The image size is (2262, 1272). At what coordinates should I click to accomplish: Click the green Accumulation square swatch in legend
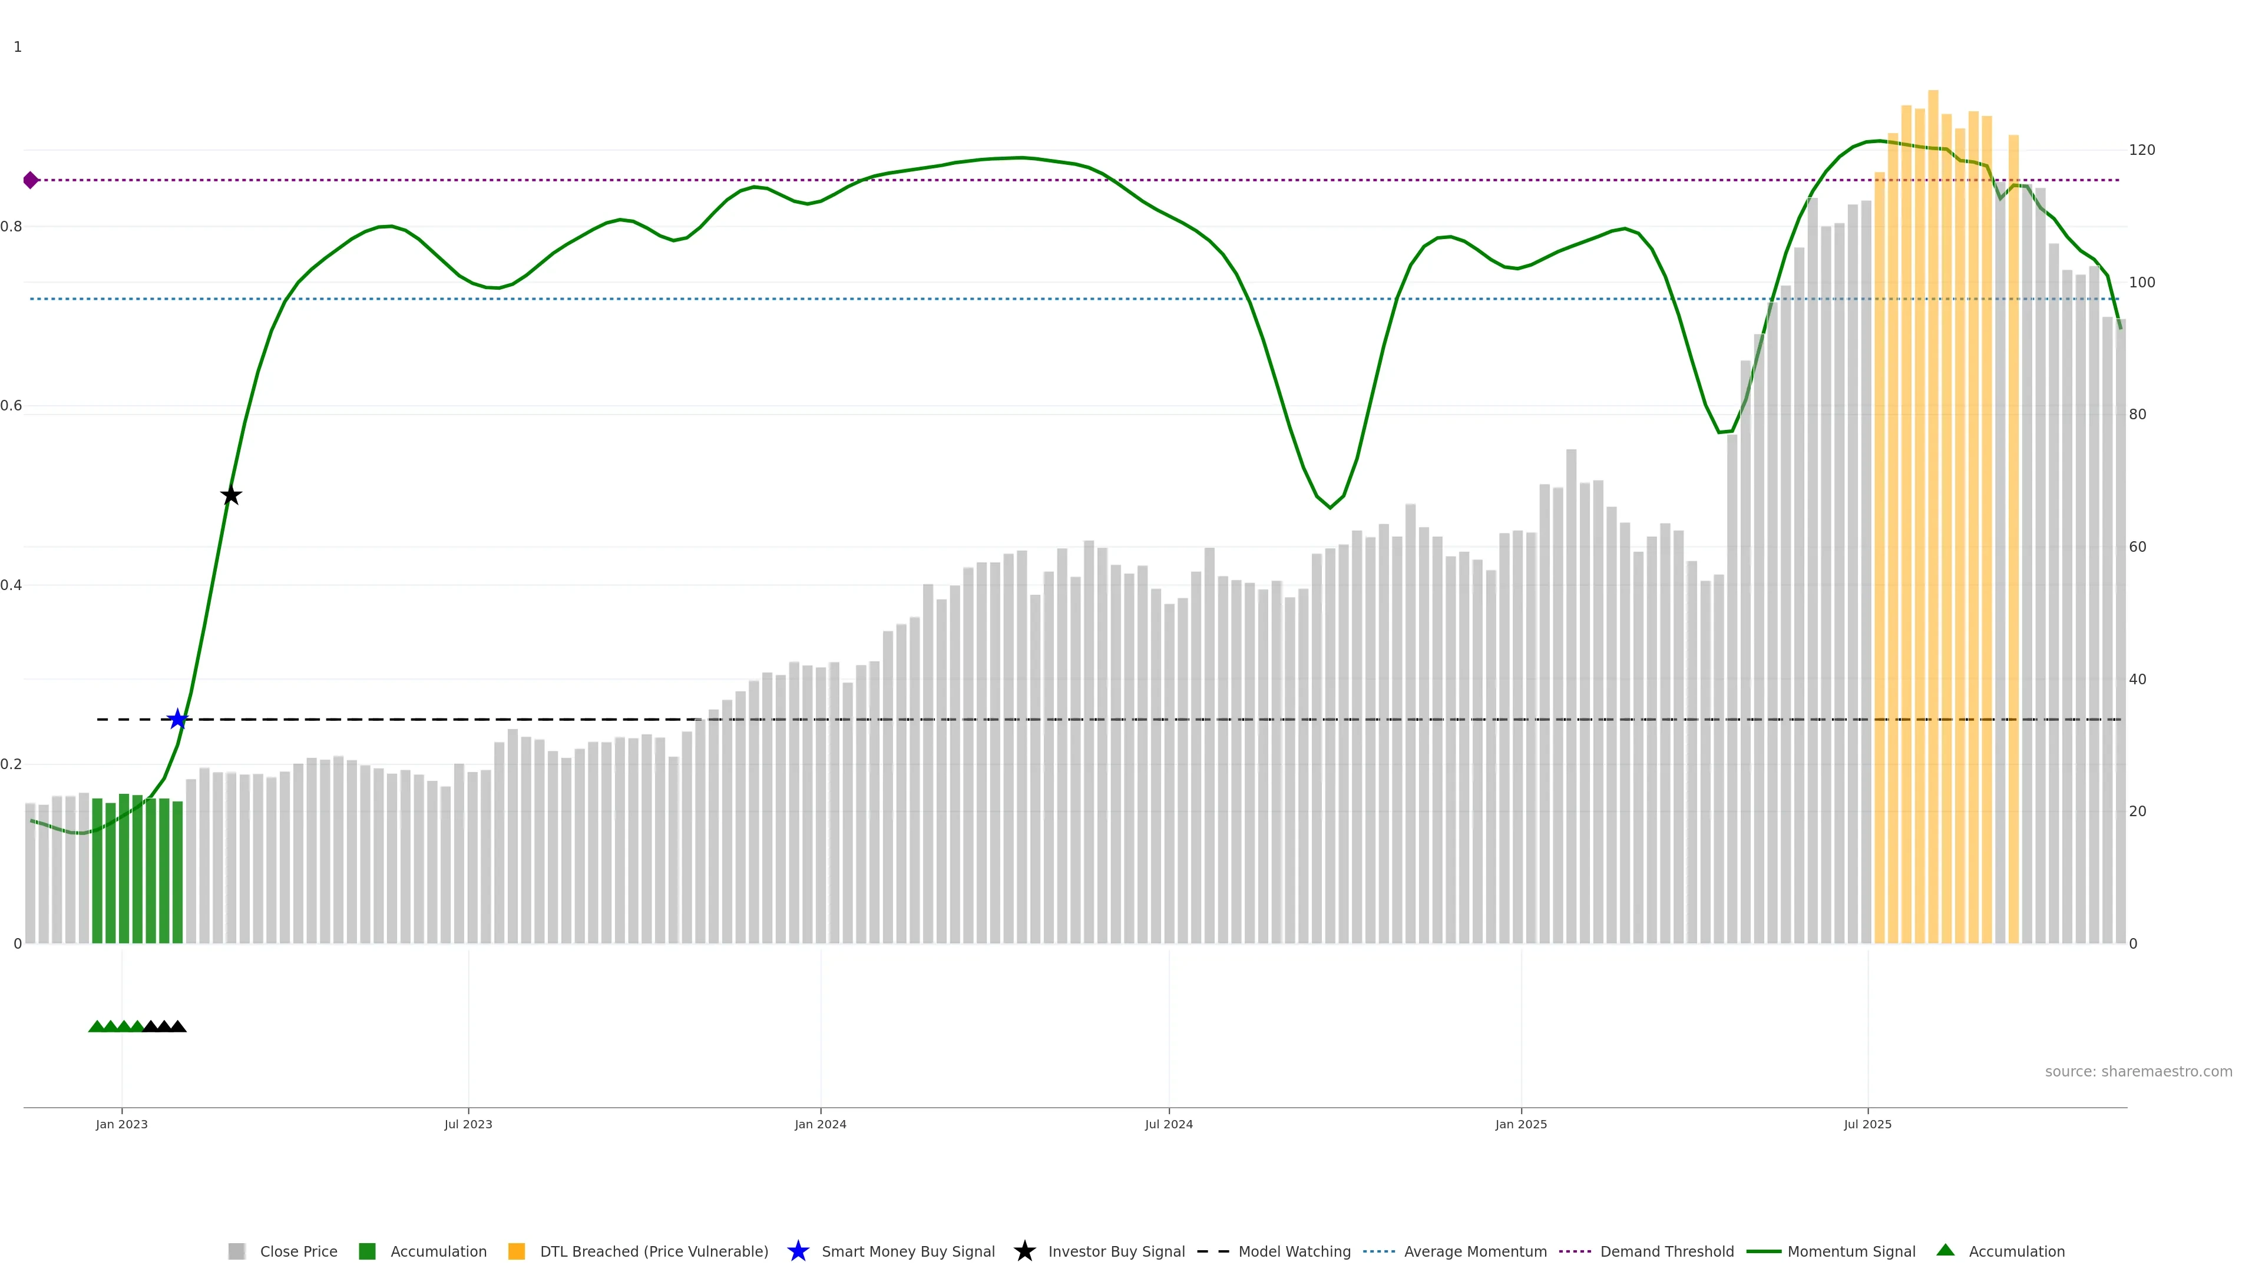pyautogui.click(x=367, y=1251)
